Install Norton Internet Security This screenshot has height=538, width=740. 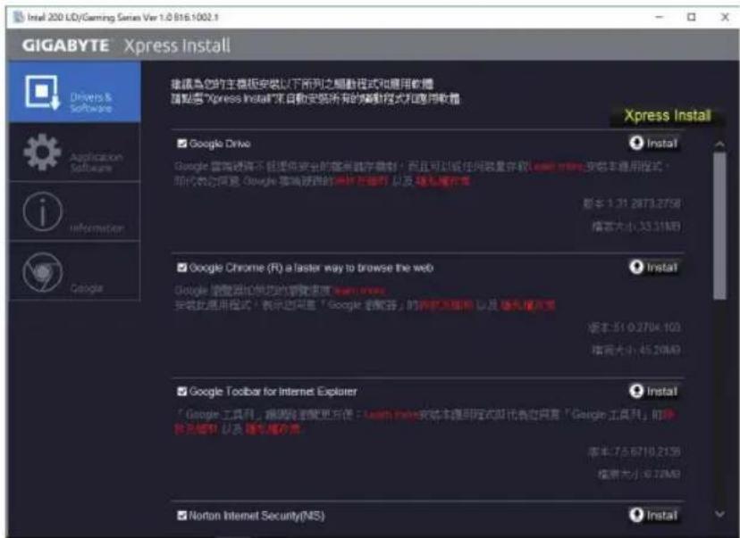click(x=654, y=515)
